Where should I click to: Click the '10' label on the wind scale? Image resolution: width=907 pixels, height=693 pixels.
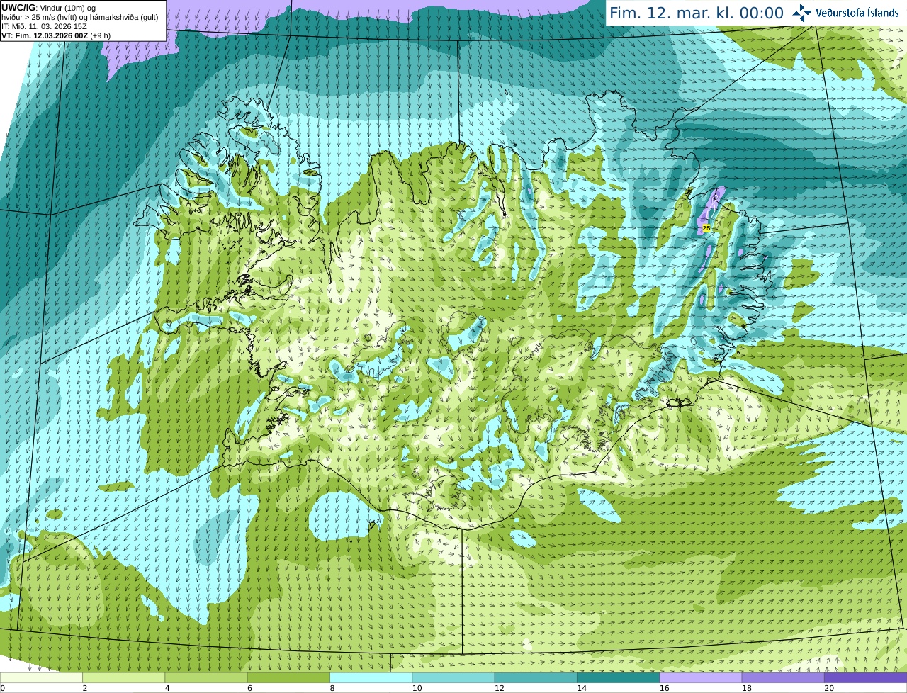click(417, 688)
